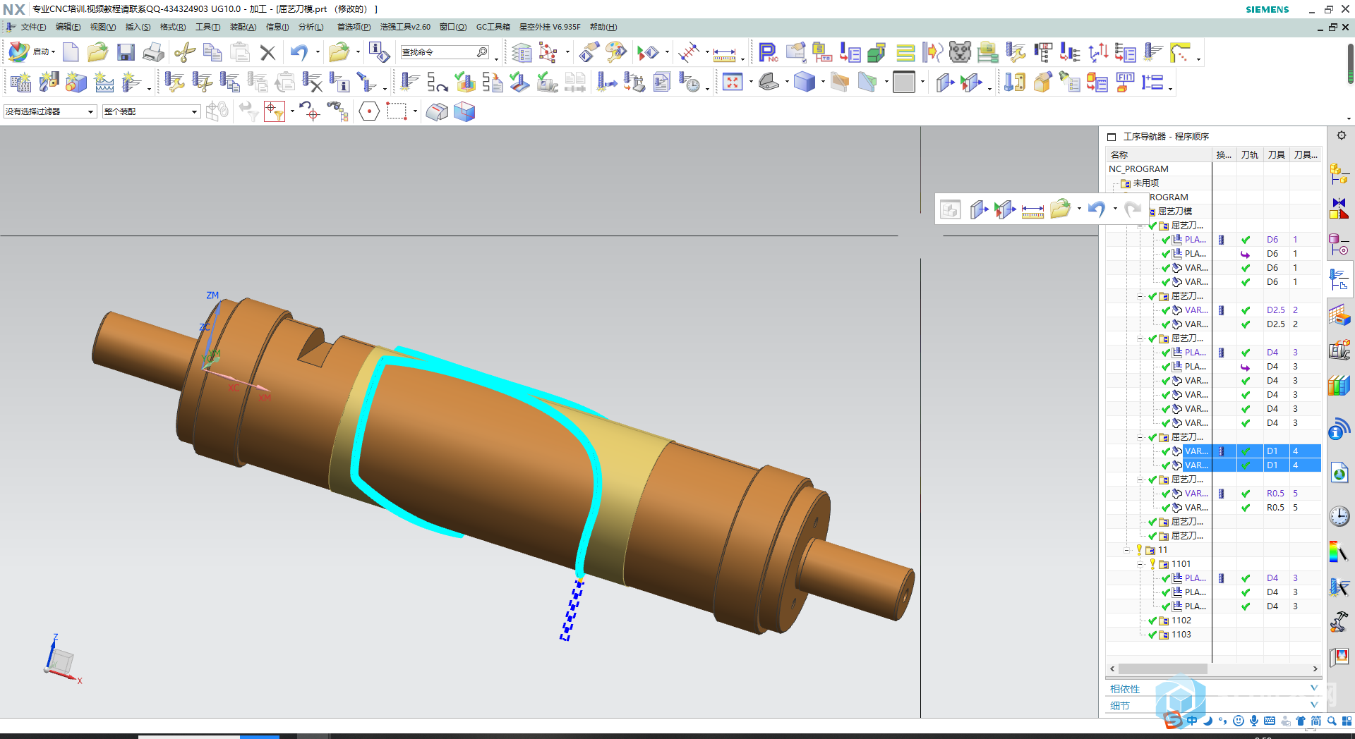This screenshot has height=739, width=1355.
Task: Click the New file icon
Action: coord(71,52)
